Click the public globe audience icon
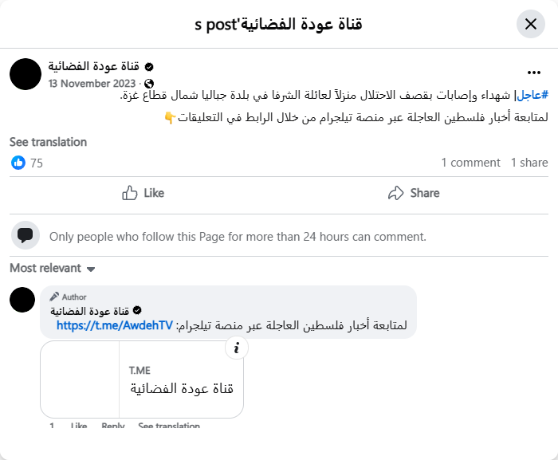Screen dimensions: 558x460 pos(149,83)
